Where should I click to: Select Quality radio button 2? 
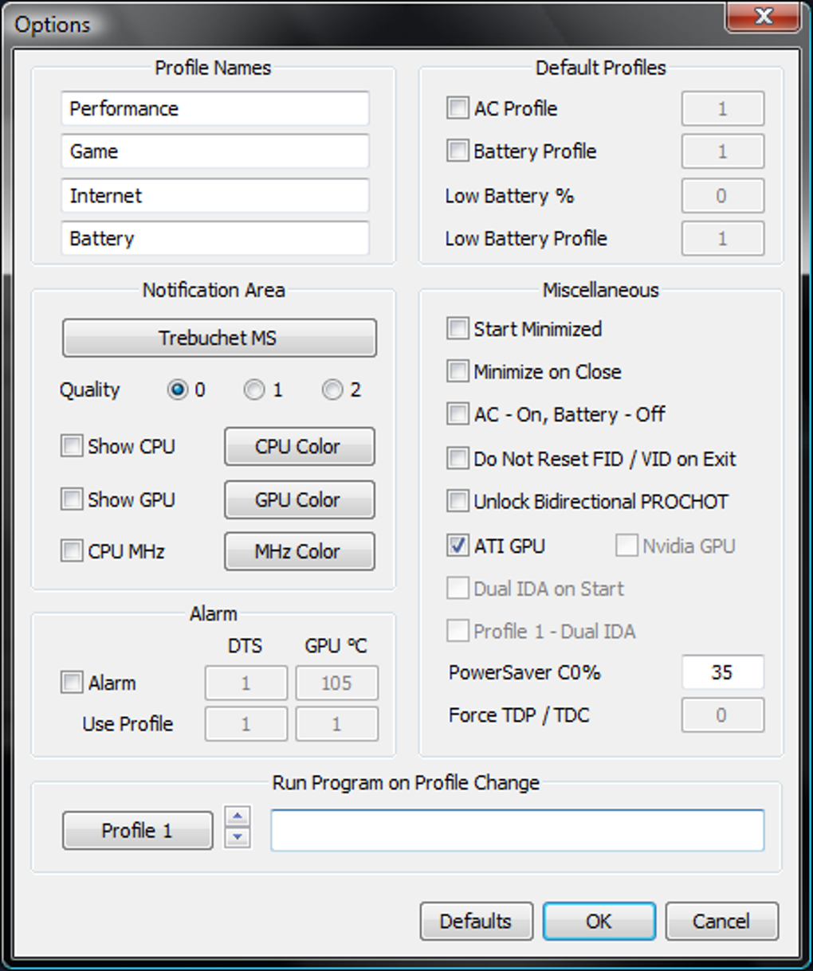(x=332, y=390)
